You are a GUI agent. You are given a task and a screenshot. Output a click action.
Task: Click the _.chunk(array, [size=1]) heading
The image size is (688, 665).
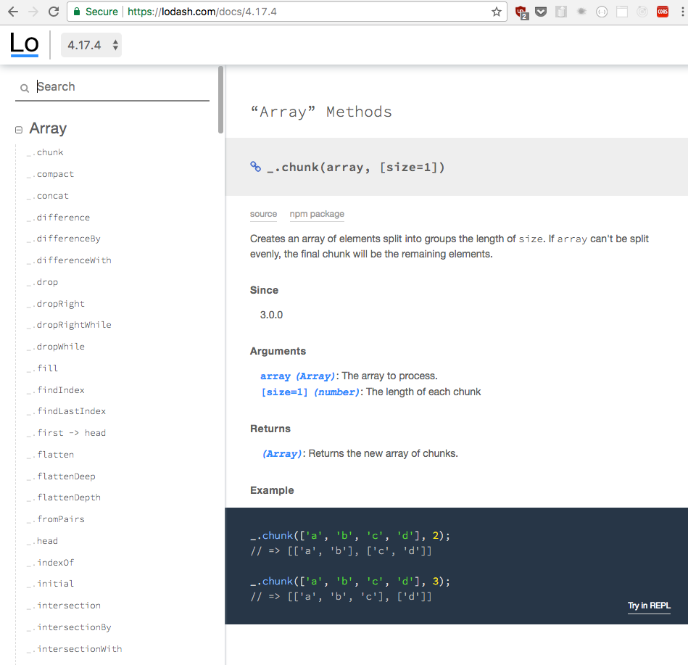(x=356, y=168)
